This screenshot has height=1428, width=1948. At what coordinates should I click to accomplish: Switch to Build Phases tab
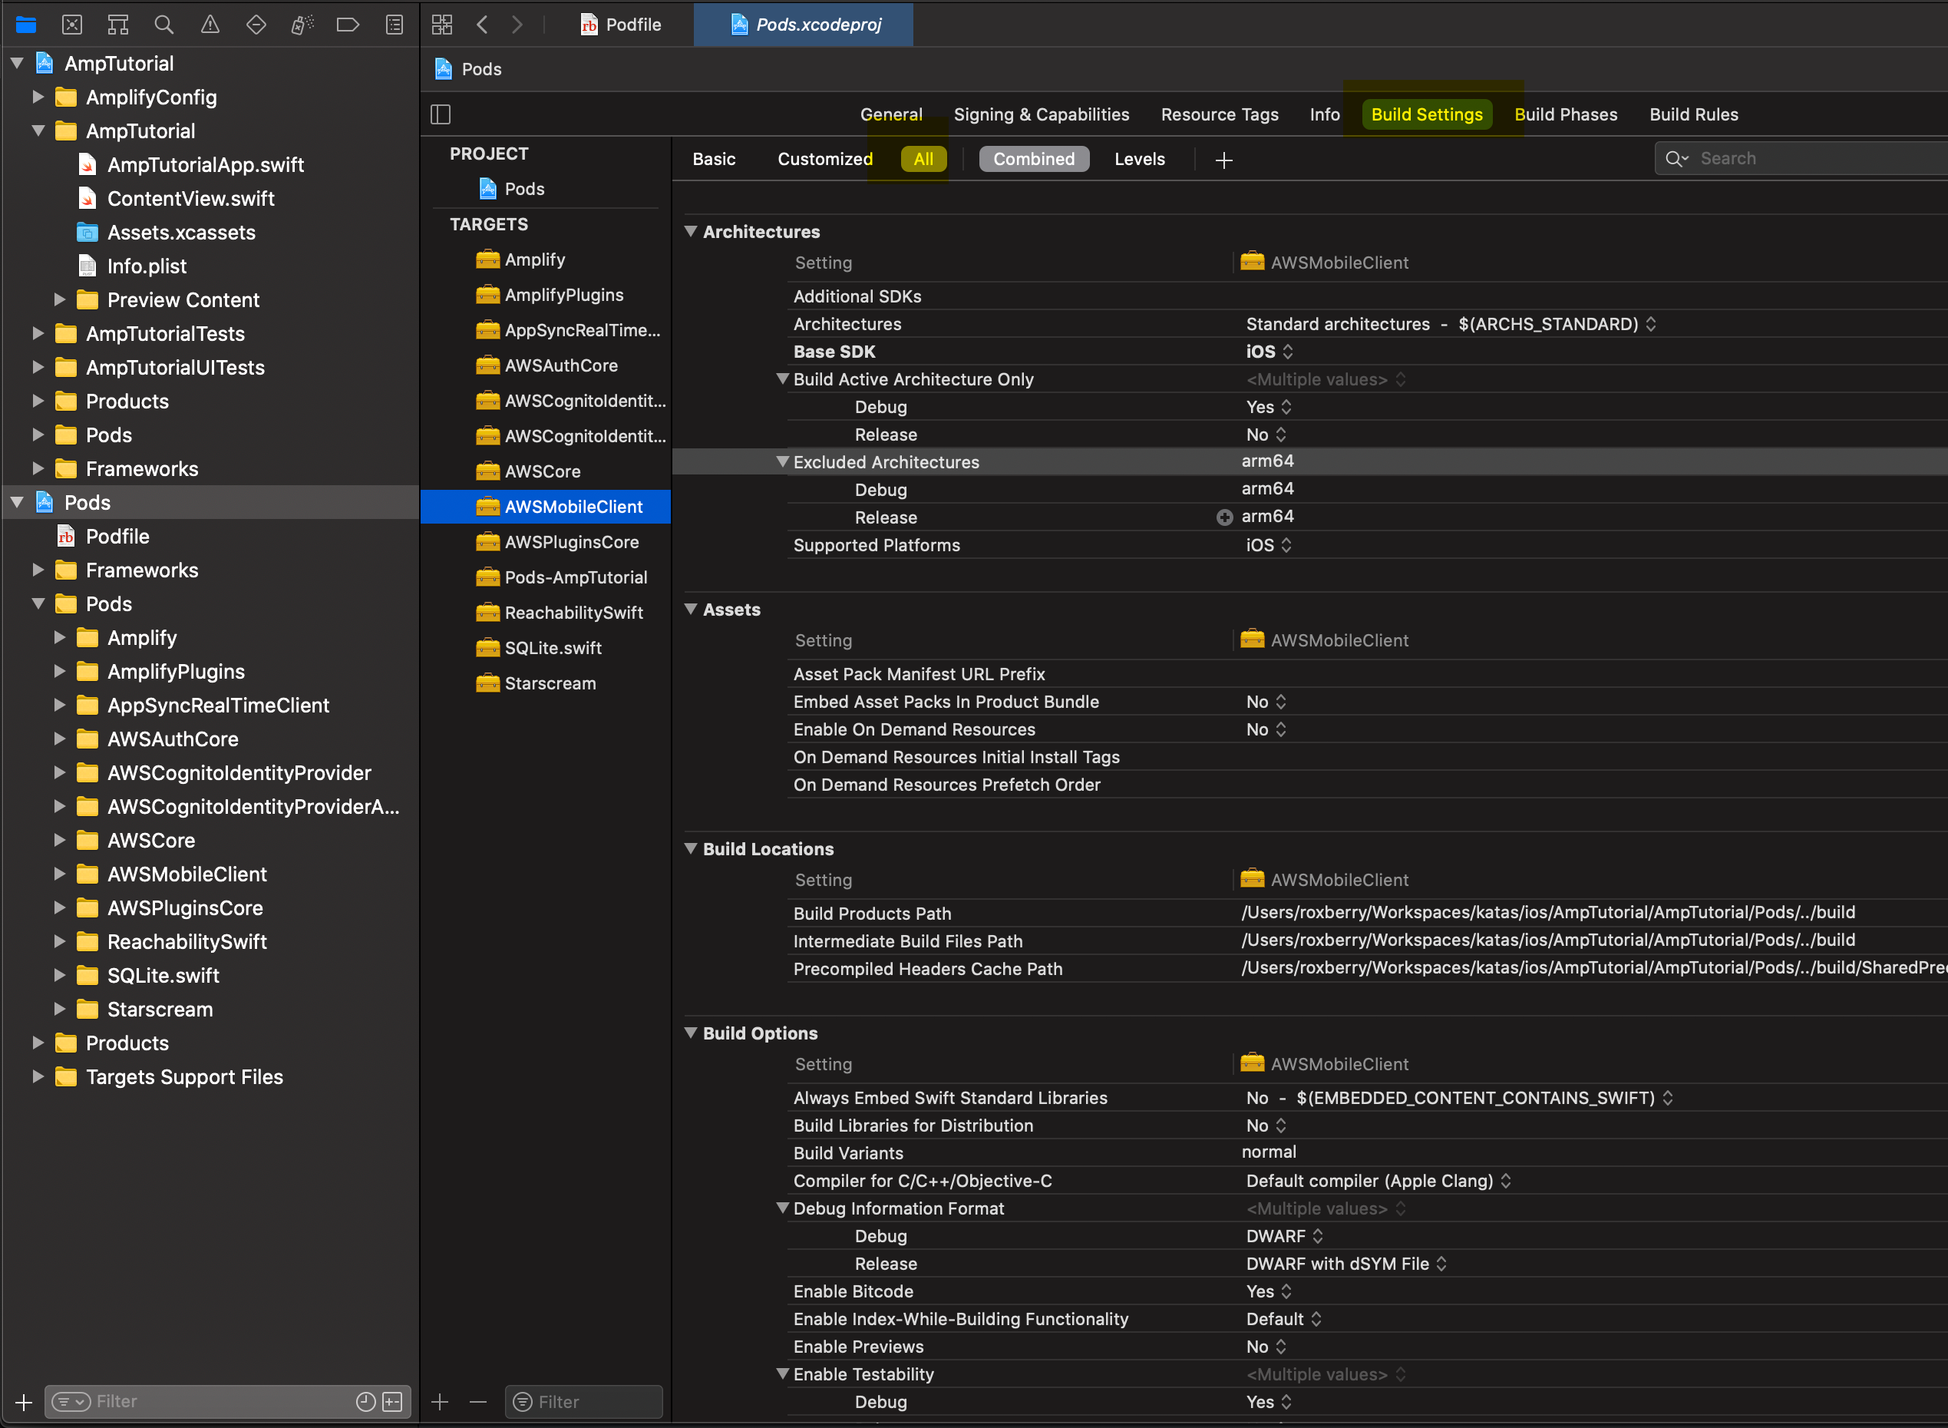coord(1565,115)
